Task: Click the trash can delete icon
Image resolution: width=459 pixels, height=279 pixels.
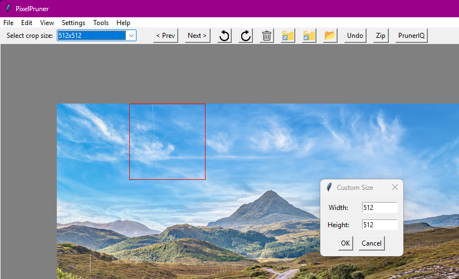Action: (x=267, y=36)
